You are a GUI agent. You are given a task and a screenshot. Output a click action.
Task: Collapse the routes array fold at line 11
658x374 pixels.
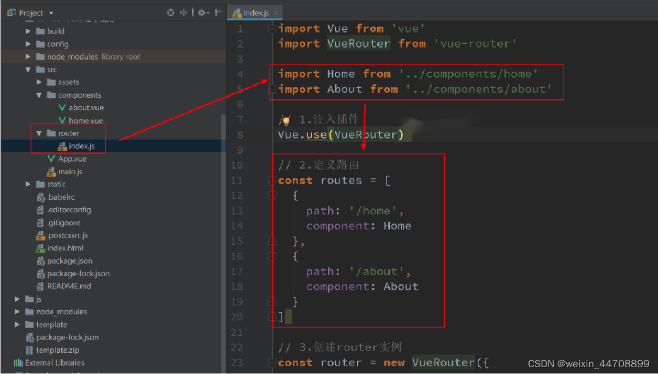tap(272, 180)
